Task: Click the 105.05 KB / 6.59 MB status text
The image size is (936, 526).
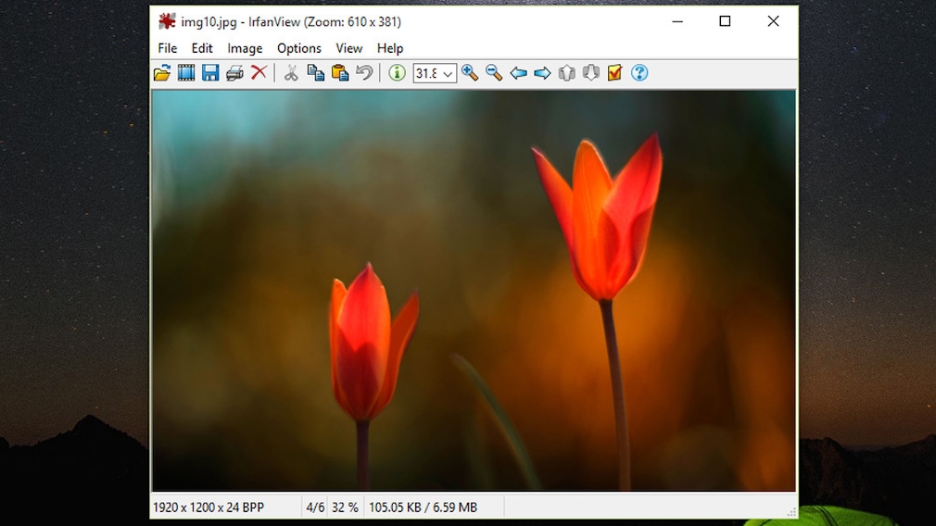Action: [x=423, y=507]
